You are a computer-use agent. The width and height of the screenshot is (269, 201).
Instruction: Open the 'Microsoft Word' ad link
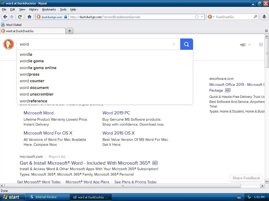click(39, 113)
